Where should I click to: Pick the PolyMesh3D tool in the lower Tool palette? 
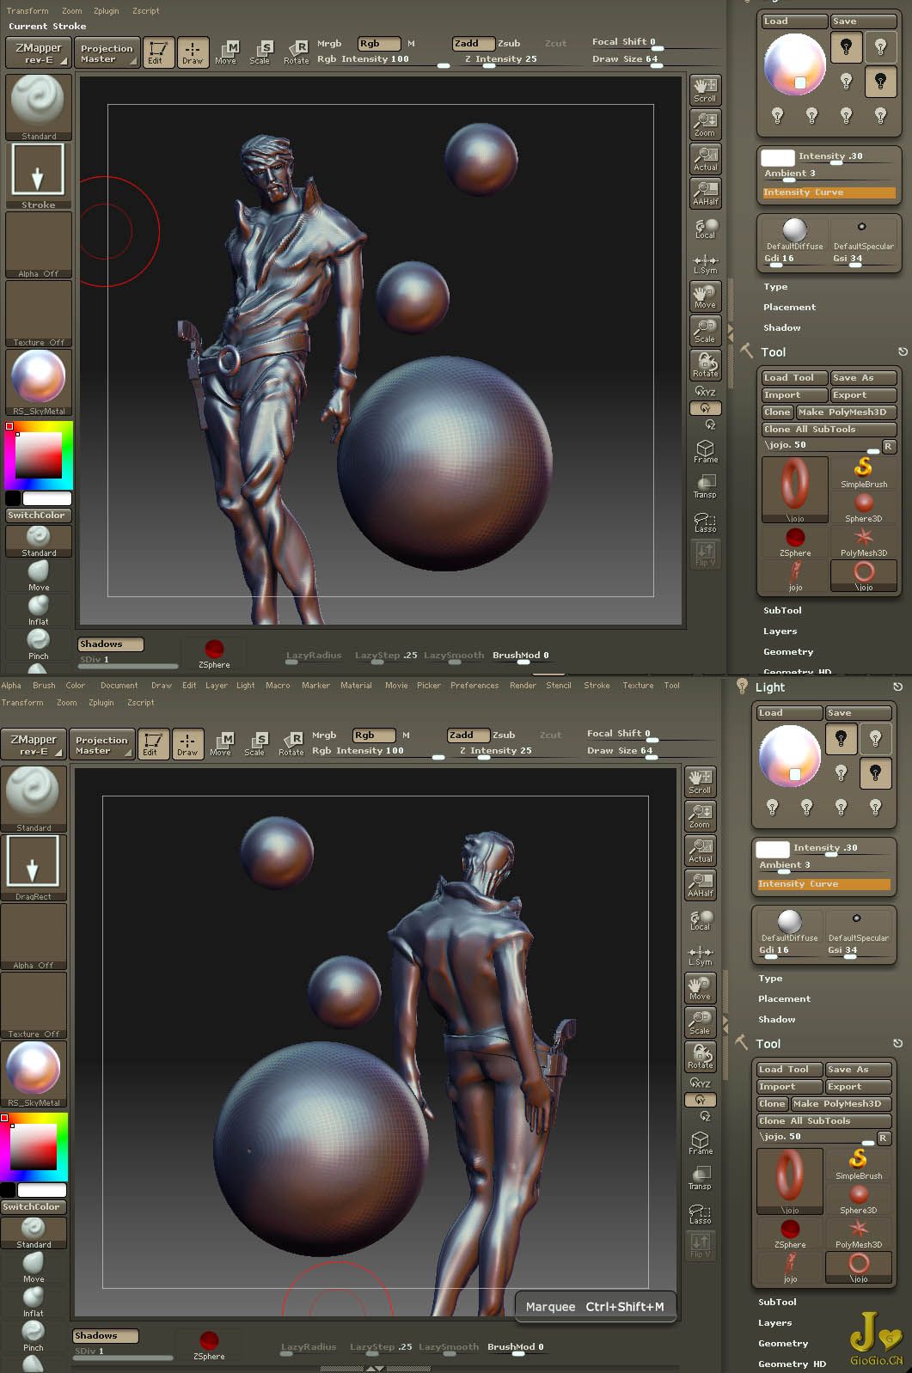pos(858,1233)
